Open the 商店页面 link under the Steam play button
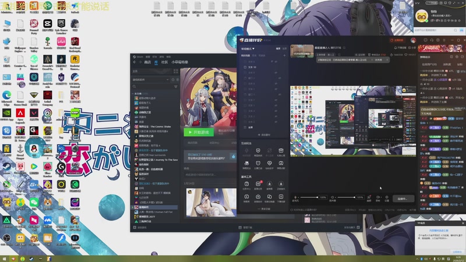466x262 pixels. [x=193, y=143]
